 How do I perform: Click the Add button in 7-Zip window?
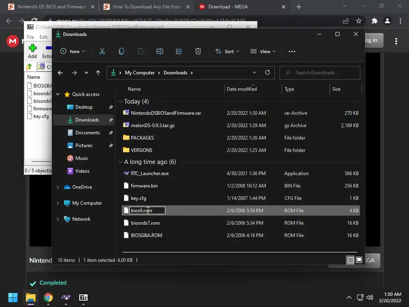32,51
